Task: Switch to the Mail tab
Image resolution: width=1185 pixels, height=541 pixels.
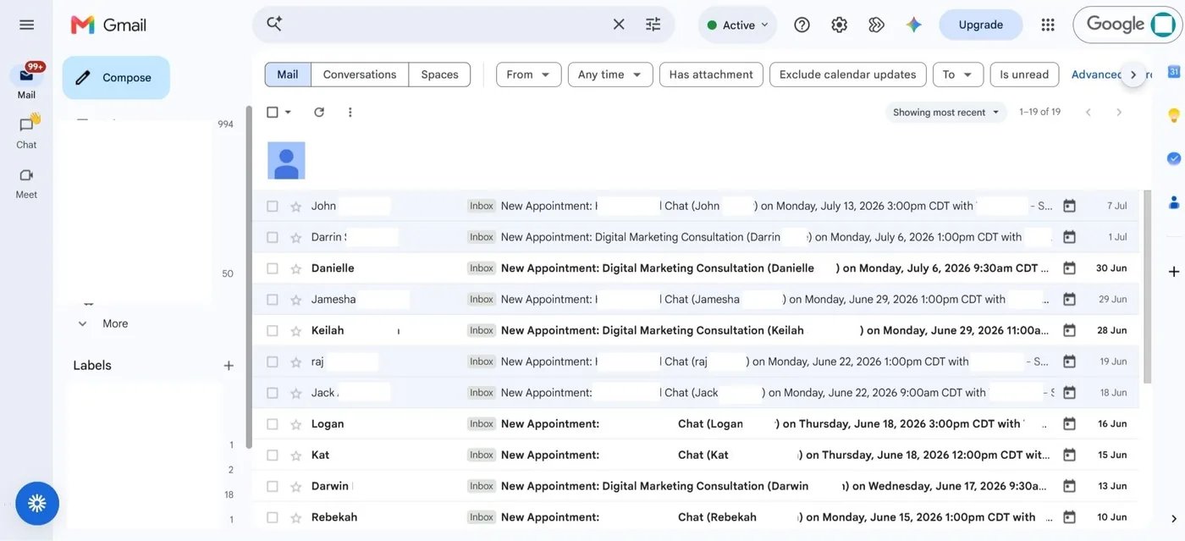Action: [288, 75]
